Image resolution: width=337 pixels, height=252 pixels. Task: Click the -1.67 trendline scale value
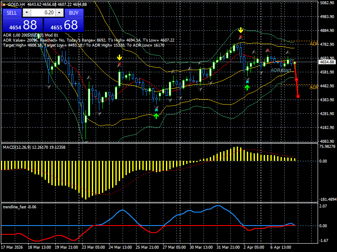click(324, 240)
